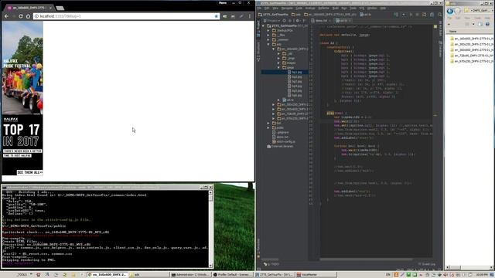
Task: Bookmark the page with the star icon
Action: click(x=217, y=16)
